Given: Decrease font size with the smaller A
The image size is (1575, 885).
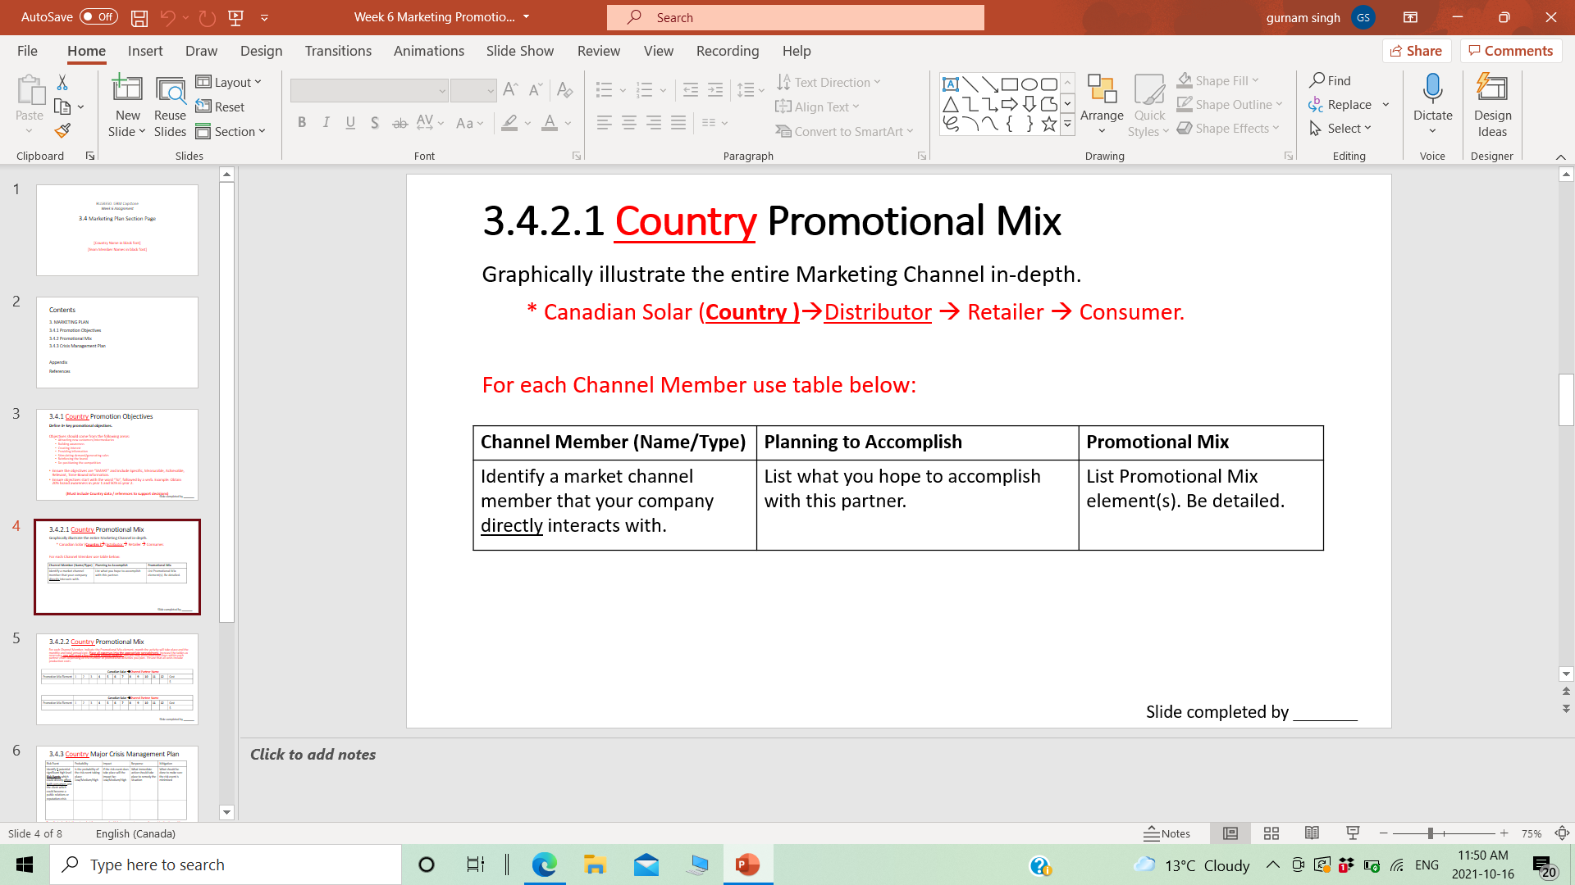Looking at the screenshot, I should 536,89.
